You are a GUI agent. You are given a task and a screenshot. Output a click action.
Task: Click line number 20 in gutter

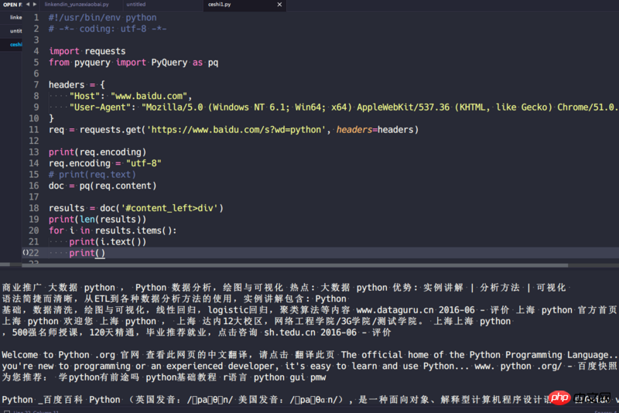(34, 230)
